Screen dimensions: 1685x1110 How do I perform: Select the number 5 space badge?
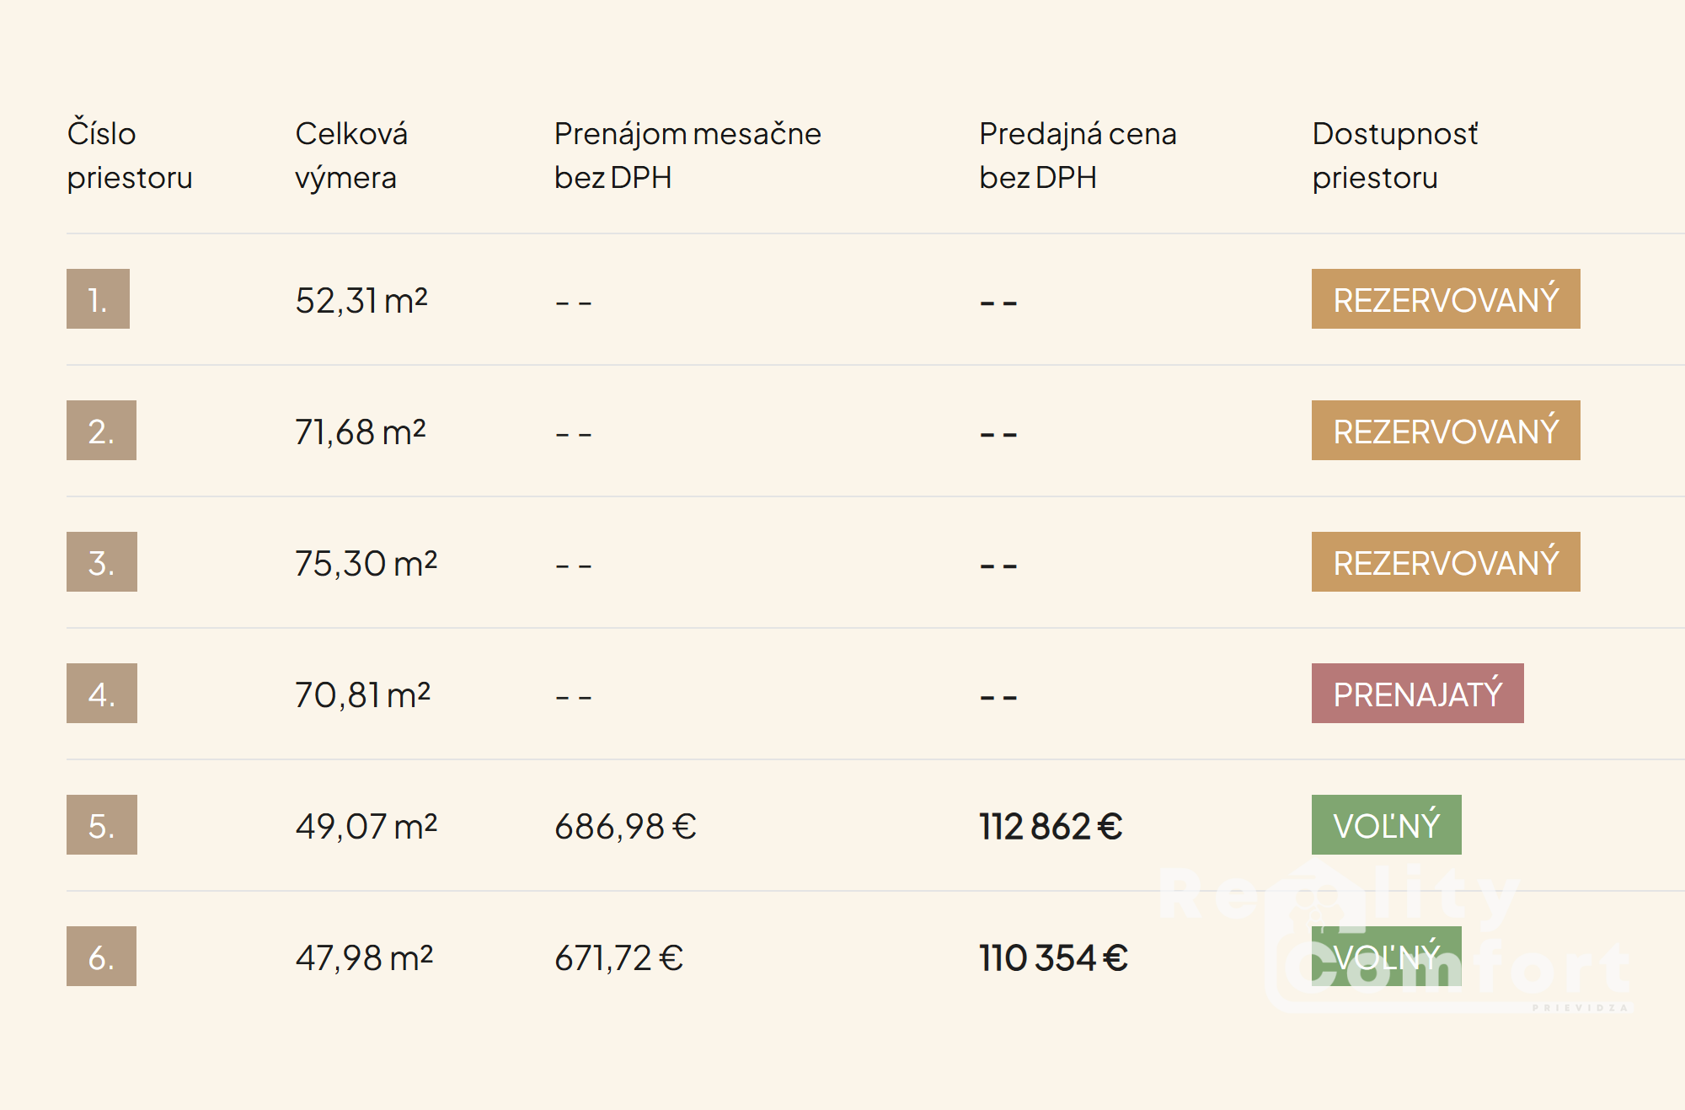click(x=101, y=825)
